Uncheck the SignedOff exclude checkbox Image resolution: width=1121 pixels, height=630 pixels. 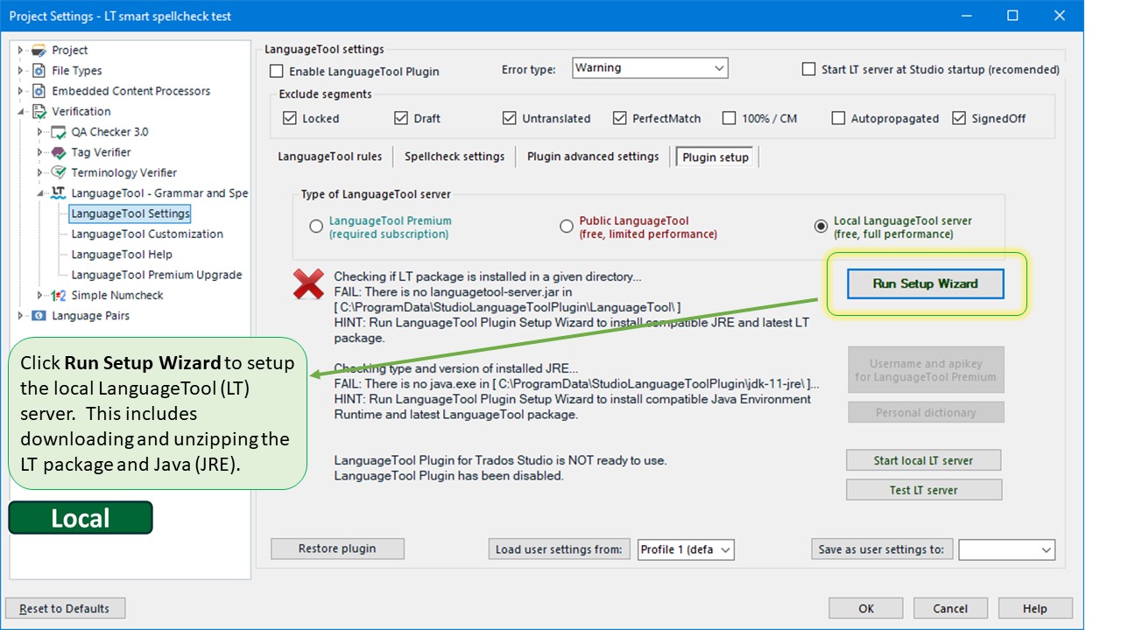(x=958, y=118)
